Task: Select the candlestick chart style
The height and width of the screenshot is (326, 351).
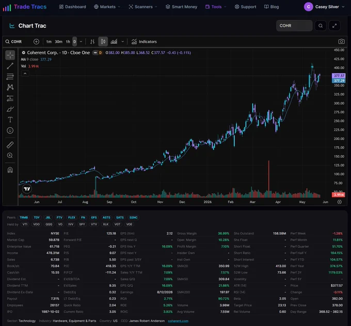Action: 103,42
